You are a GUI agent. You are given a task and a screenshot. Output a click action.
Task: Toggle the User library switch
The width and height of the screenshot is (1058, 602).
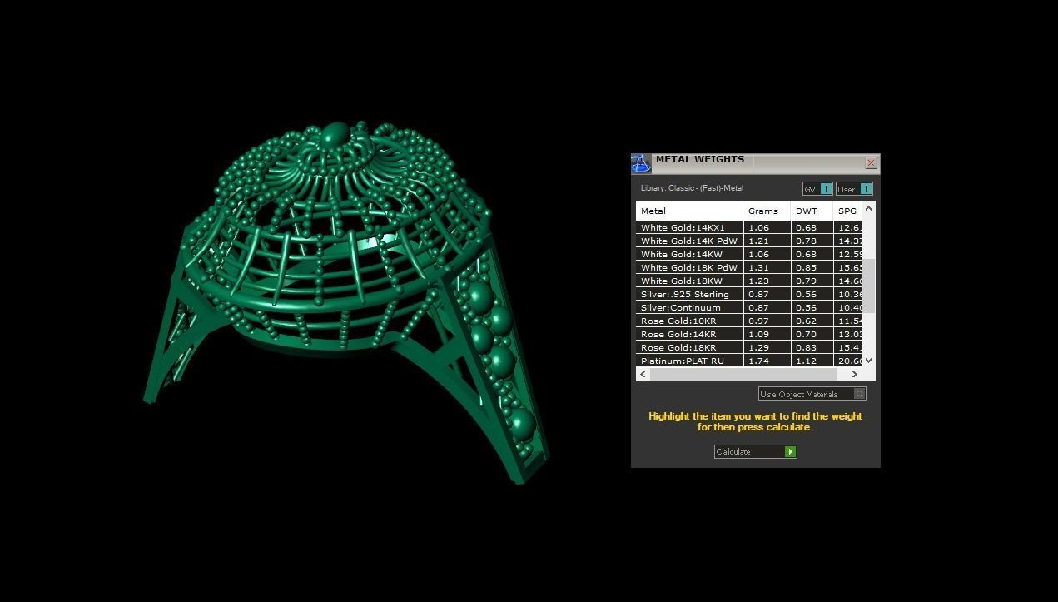(854, 189)
